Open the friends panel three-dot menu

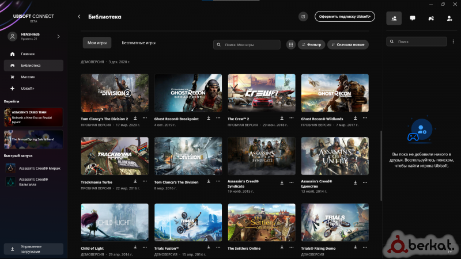pyautogui.click(x=453, y=41)
